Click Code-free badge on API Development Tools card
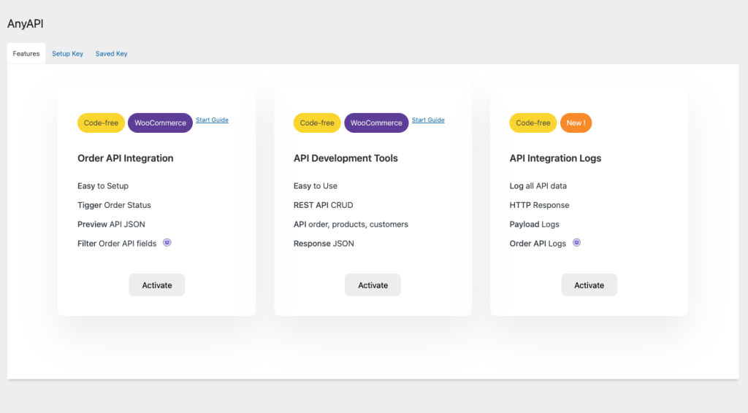The image size is (748, 413). click(317, 123)
